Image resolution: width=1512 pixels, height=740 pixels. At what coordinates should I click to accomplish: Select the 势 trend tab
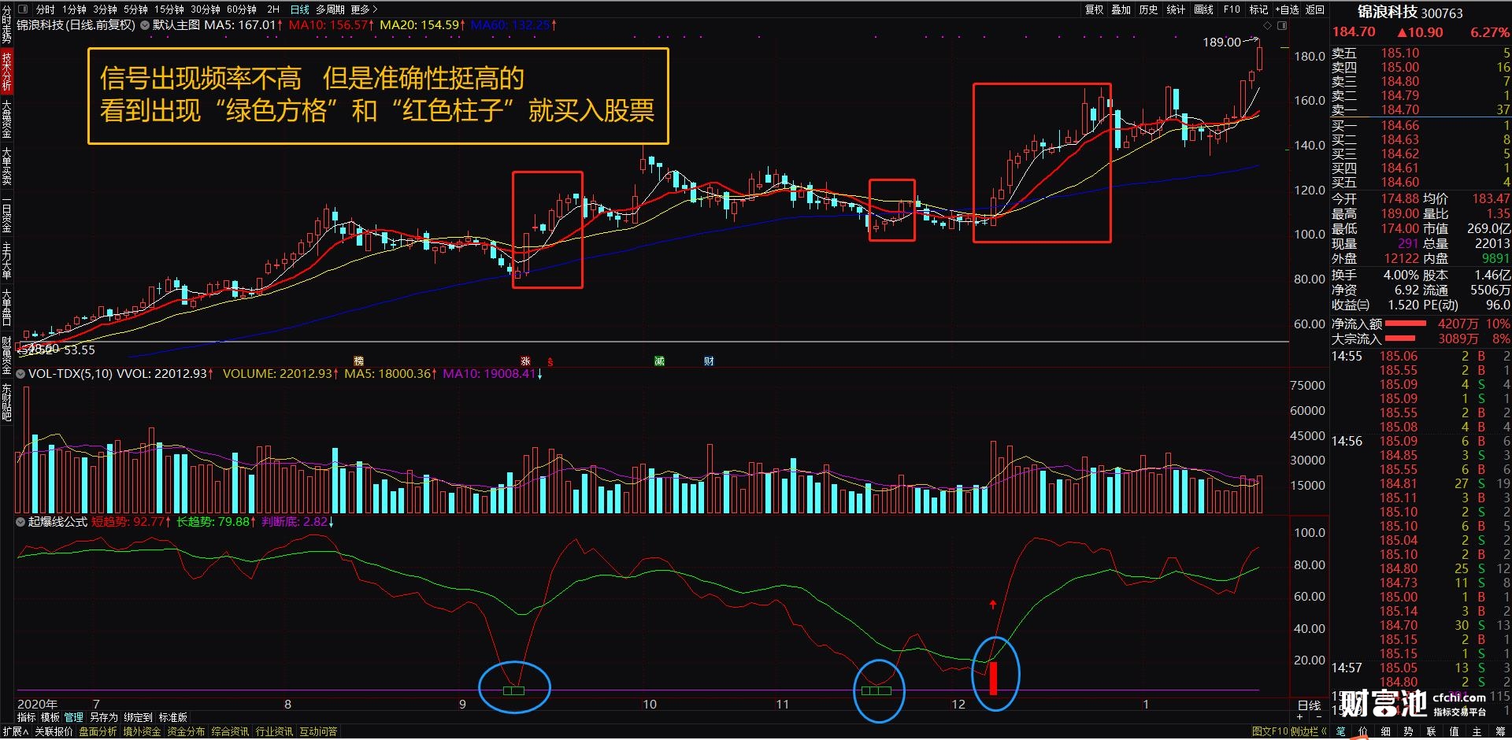(1409, 731)
